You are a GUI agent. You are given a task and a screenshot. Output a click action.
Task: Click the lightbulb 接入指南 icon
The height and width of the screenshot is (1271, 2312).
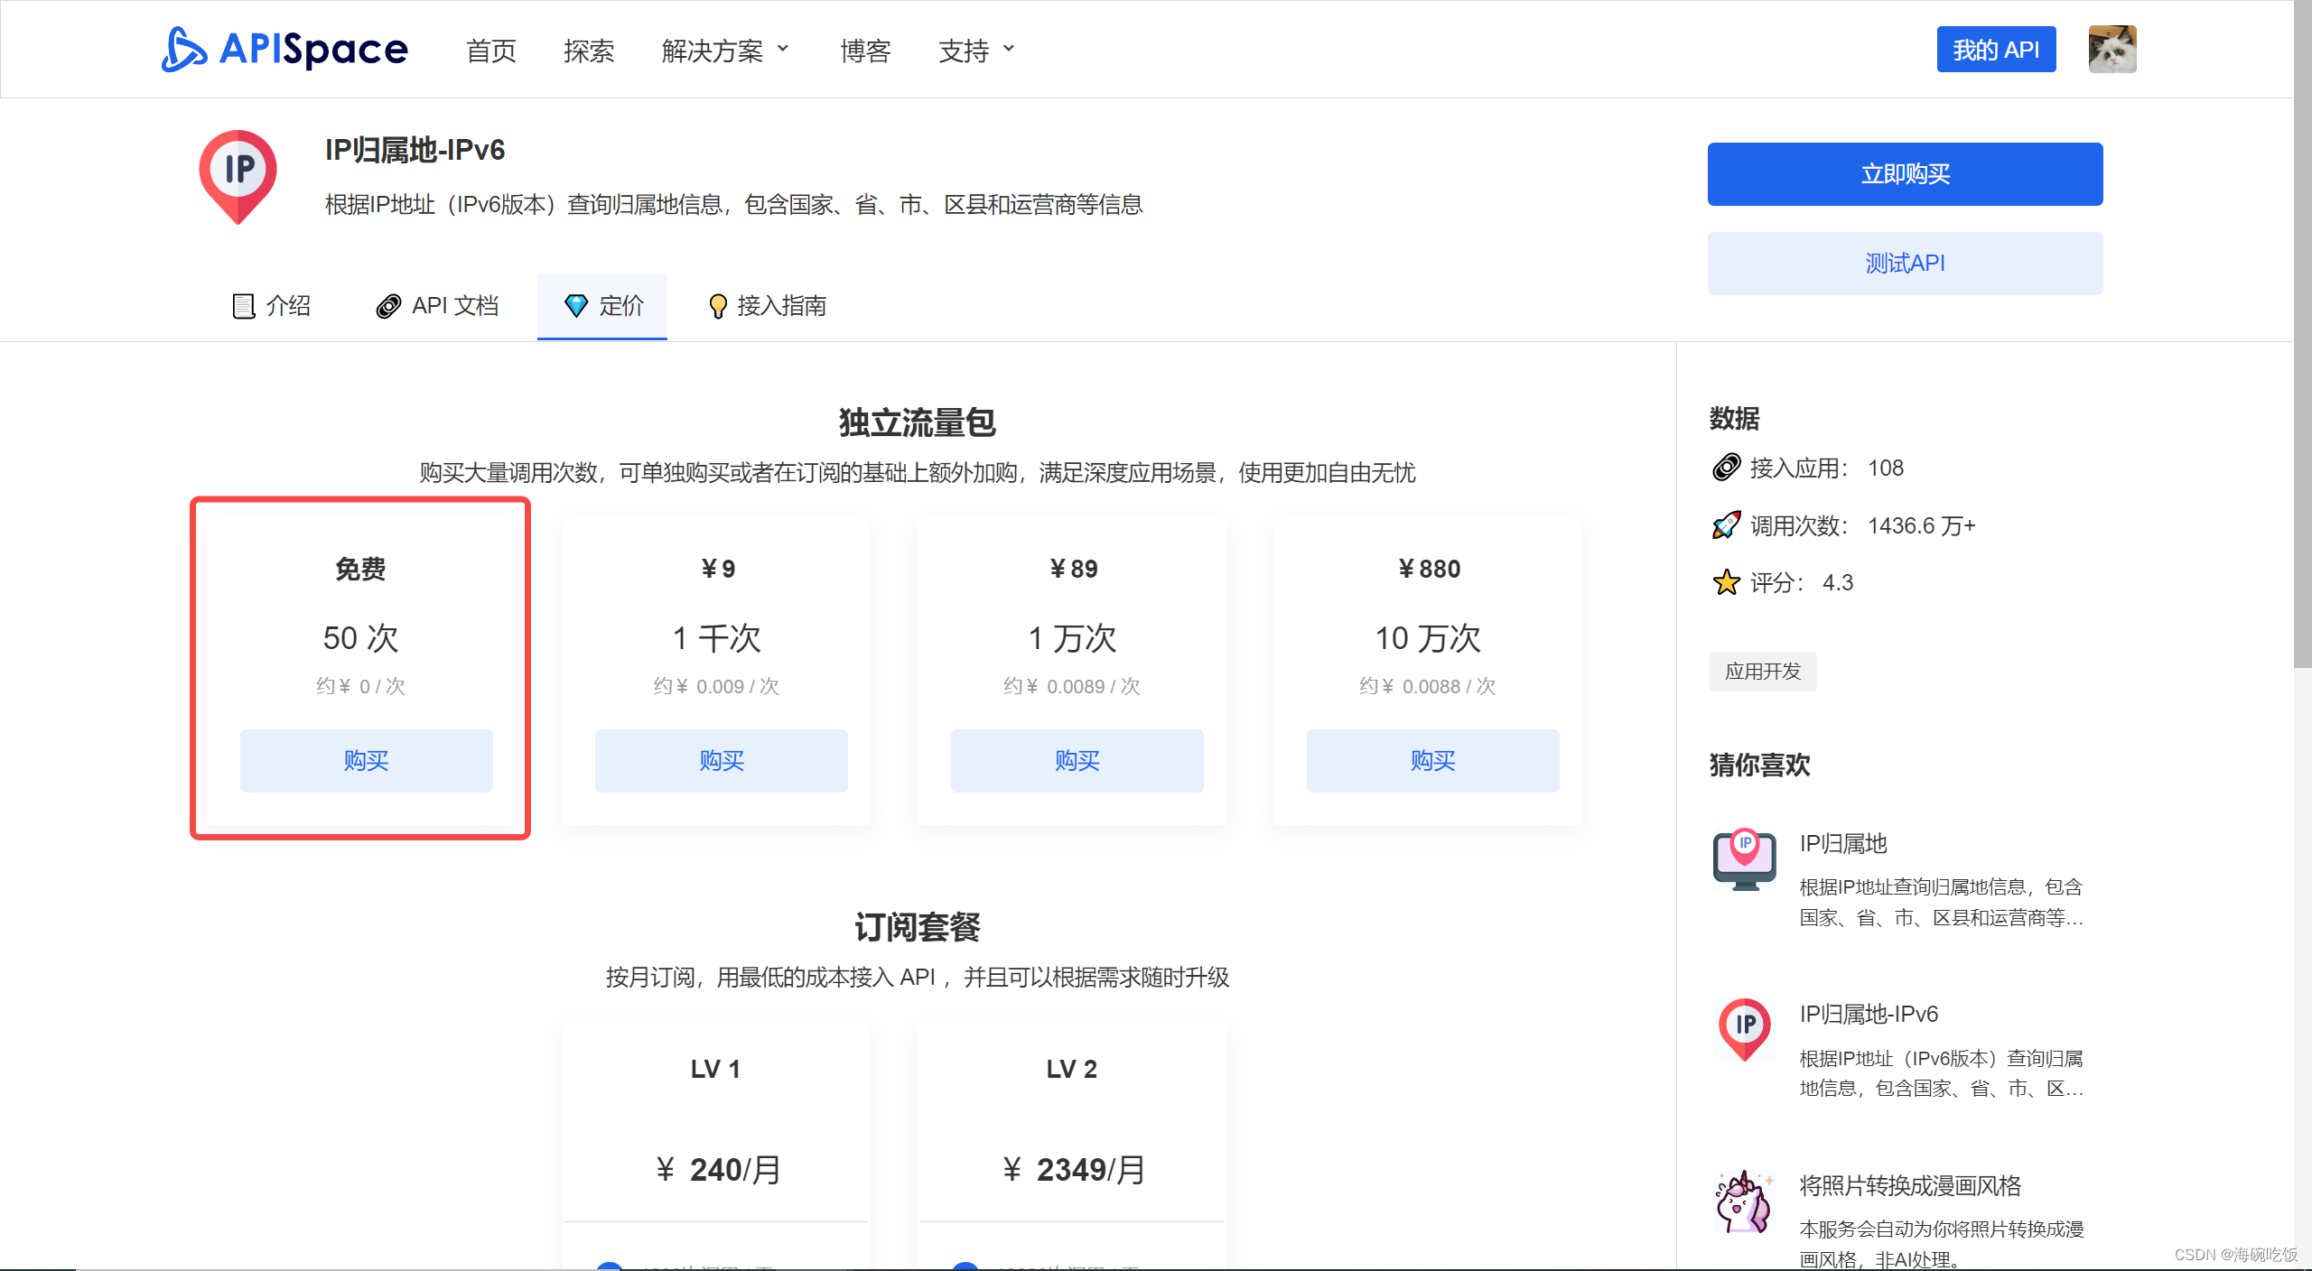point(718,306)
